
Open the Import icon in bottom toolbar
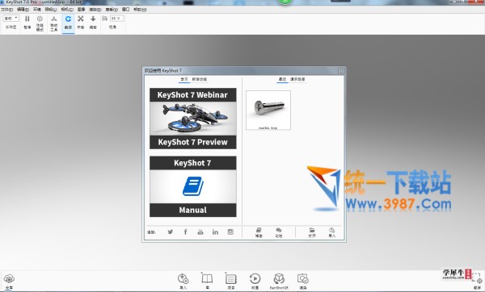coord(183,281)
